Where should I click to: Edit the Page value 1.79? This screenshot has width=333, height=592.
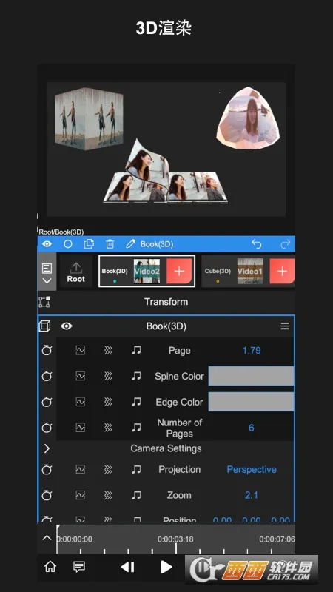(x=252, y=350)
